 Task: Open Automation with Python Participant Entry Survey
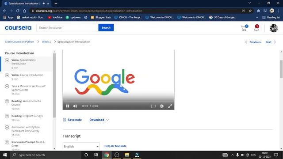point(27,131)
